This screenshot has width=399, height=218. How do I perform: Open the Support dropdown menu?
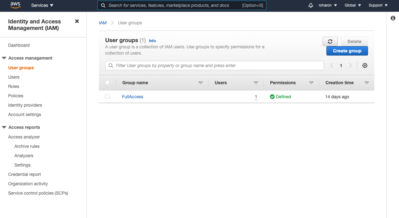coord(378,5)
